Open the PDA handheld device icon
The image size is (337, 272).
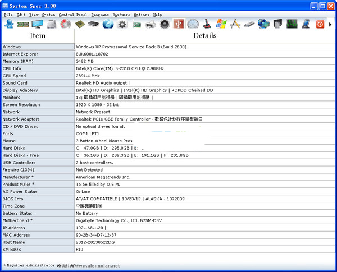[306, 24]
